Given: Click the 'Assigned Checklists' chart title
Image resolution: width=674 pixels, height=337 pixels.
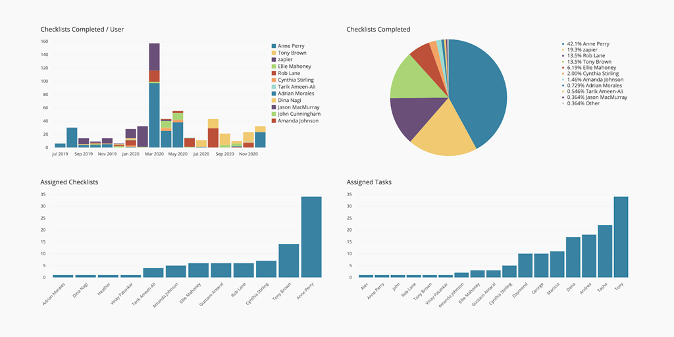Looking at the screenshot, I should (69, 182).
